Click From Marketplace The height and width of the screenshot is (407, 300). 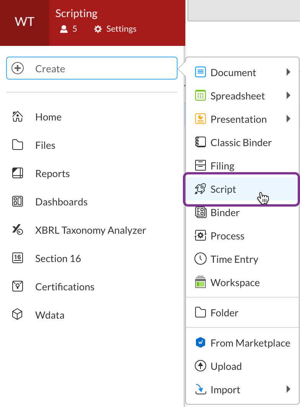tap(250, 343)
